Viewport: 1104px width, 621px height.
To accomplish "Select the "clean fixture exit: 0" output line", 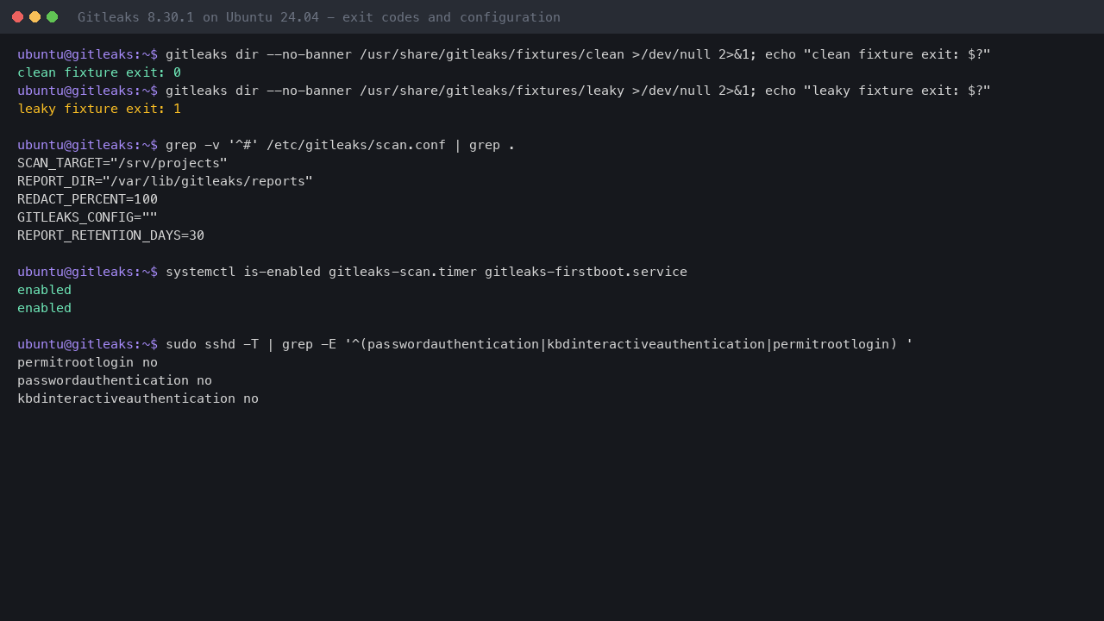I will pyautogui.click(x=99, y=72).
